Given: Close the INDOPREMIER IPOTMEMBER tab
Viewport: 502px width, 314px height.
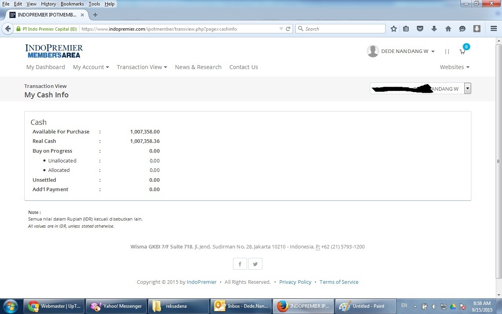Looking at the screenshot, I should (82, 15).
